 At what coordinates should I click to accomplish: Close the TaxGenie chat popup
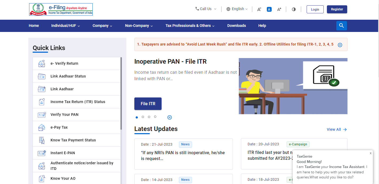(370, 153)
